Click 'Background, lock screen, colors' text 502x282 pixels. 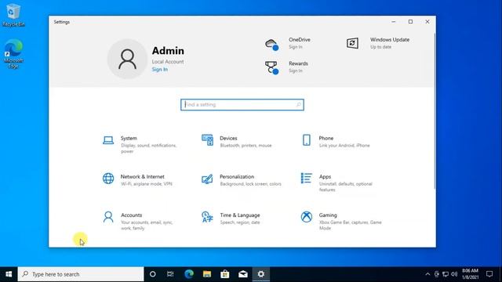(250, 184)
